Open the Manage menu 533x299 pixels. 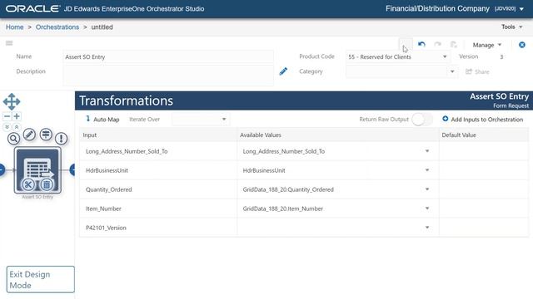point(486,45)
